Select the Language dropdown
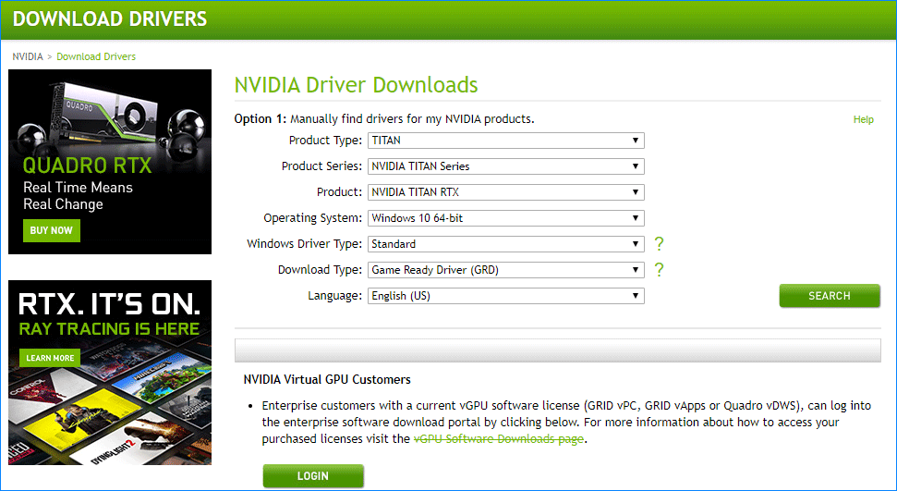This screenshot has width=897, height=491. tap(505, 296)
